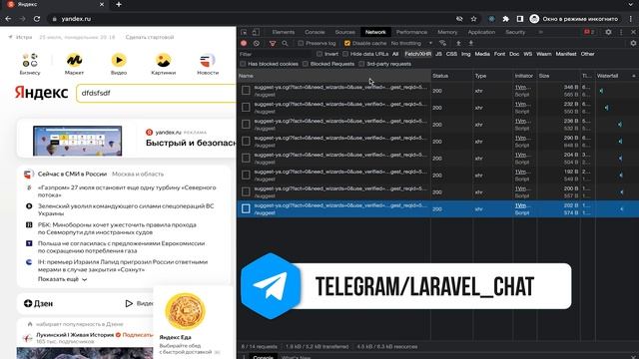Screen dimensions: 639x359
Task: Open the Chrome three-dot menu
Action: [631, 19]
